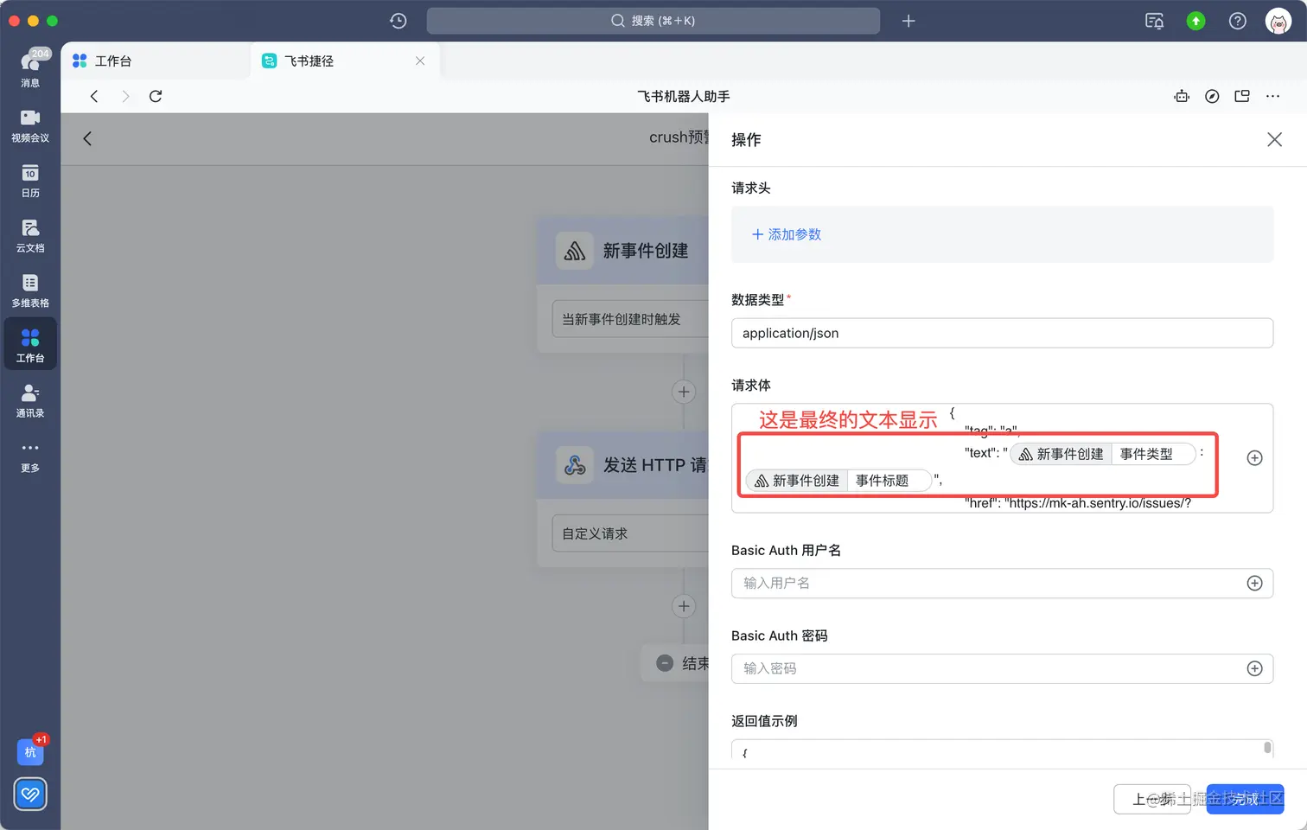Open the help question mark icon
The height and width of the screenshot is (830, 1307).
pos(1238,21)
